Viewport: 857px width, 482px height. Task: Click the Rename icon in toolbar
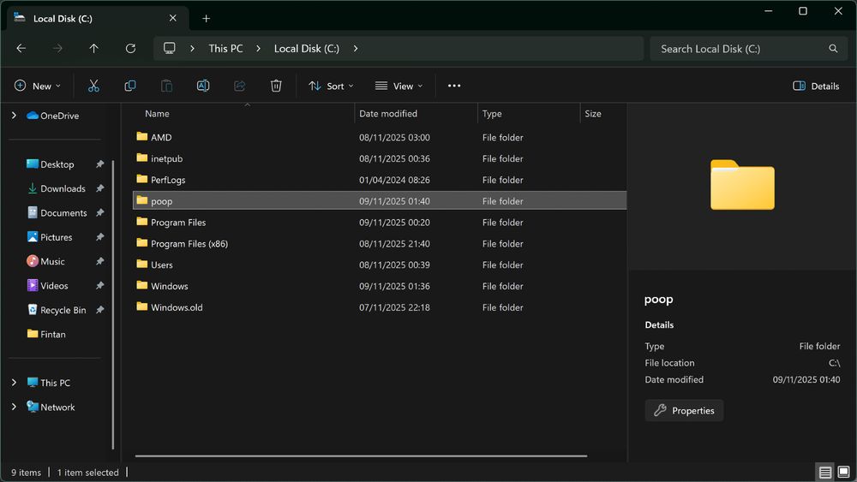(203, 86)
